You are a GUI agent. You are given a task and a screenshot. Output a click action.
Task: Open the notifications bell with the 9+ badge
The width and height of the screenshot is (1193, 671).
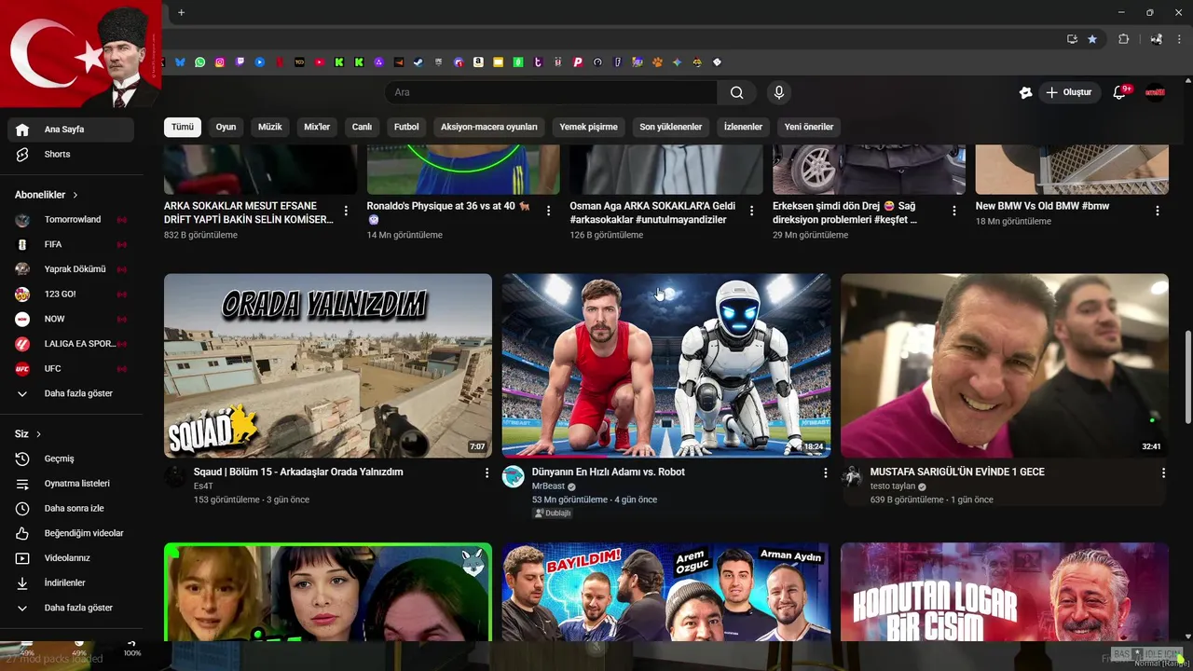coord(1120,92)
